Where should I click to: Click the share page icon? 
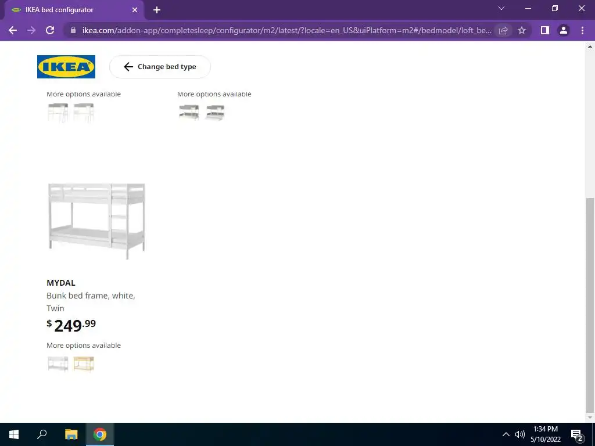[x=503, y=30]
